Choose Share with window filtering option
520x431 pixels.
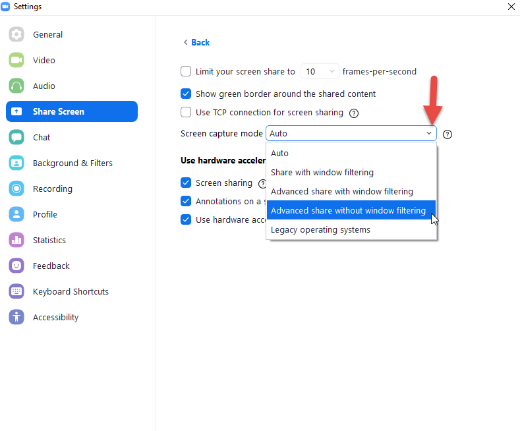pos(351,173)
